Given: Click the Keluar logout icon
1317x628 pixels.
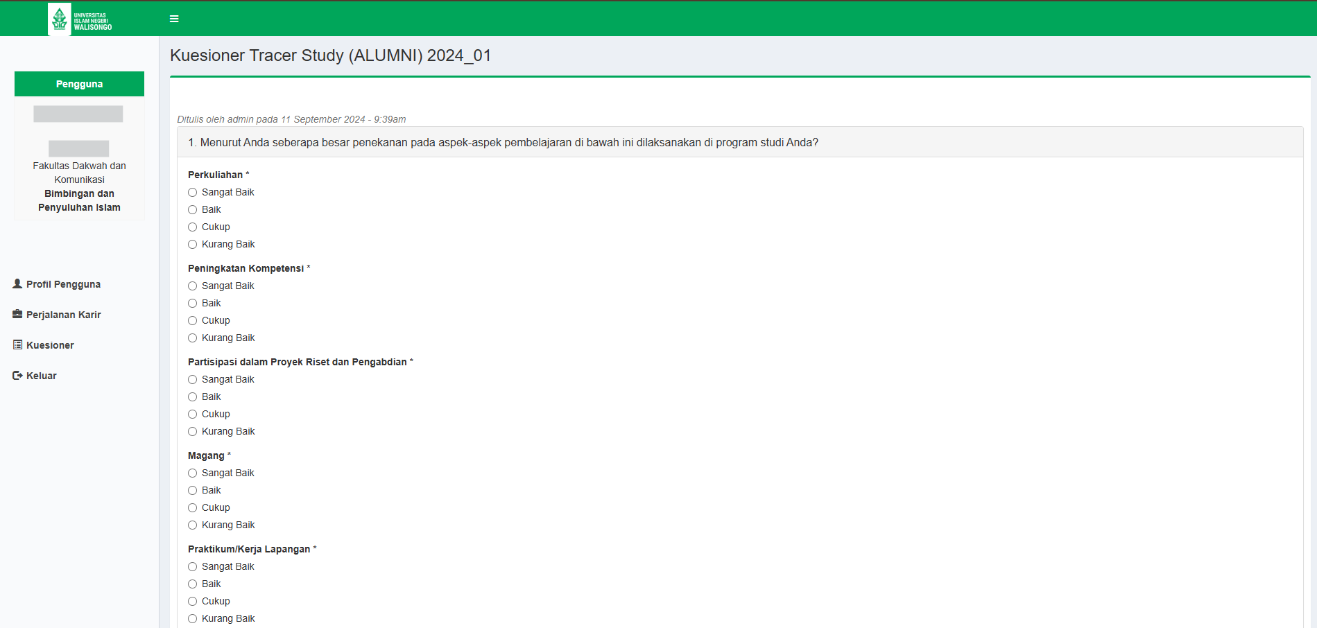Looking at the screenshot, I should (x=17, y=376).
